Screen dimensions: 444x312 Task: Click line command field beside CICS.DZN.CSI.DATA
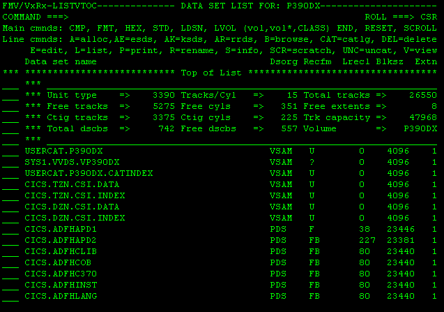coord(10,207)
